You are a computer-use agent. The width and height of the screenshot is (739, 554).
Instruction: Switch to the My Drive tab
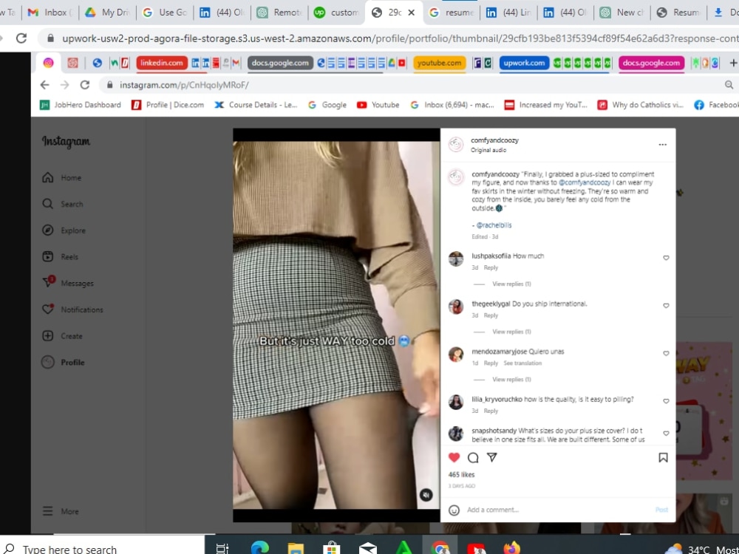[x=107, y=13]
